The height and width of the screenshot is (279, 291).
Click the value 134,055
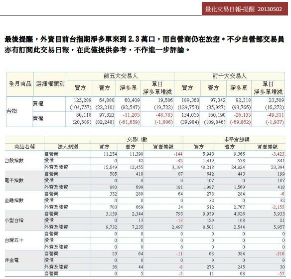190,115
